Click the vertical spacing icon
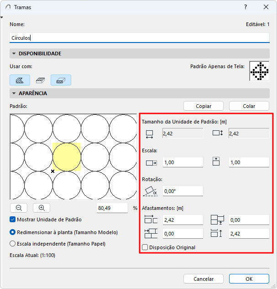Image resolution: width=277 pixels, height=289 pixels. 216,233
